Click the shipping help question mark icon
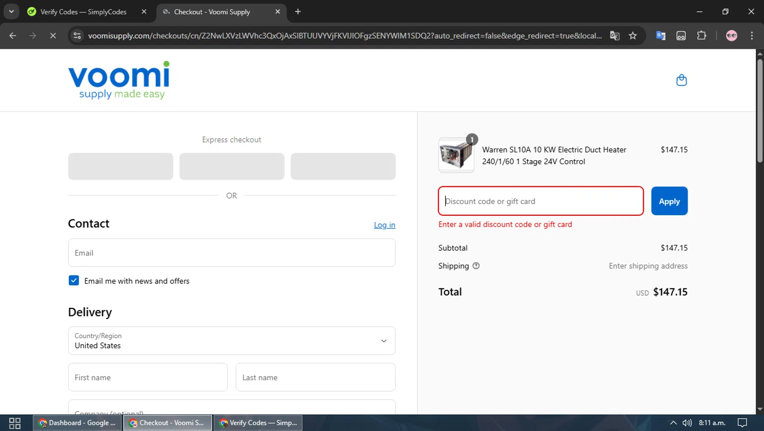764x431 pixels. click(x=476, y=266)
